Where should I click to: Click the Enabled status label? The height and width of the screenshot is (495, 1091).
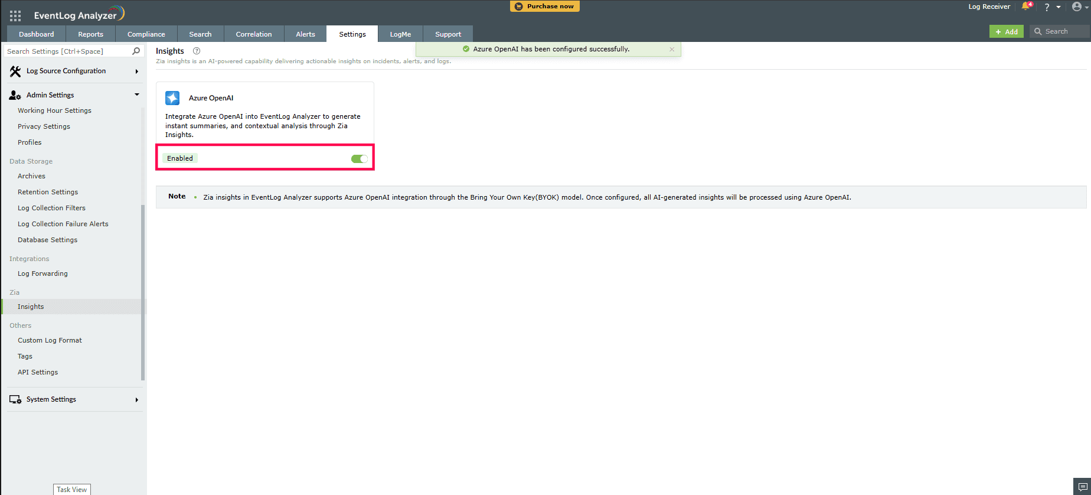pyautogui.click(x=180, y=158)
